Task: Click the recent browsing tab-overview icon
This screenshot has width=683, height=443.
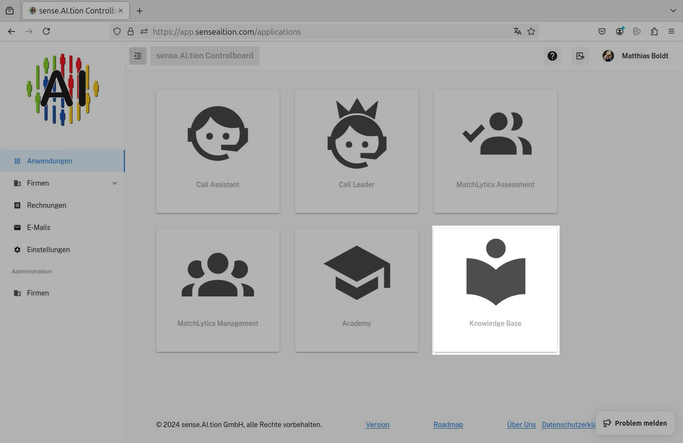Action: 10,11
